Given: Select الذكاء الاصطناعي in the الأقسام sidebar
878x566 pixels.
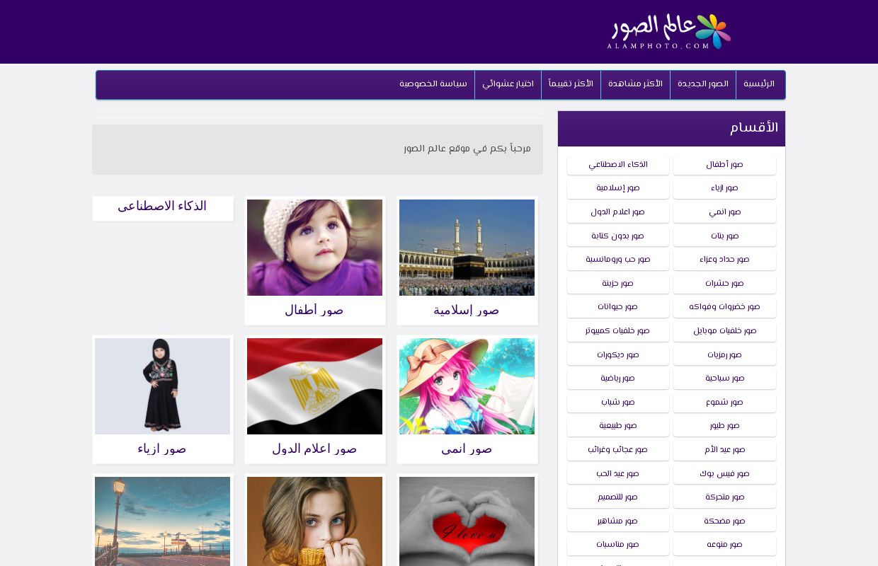Looking at the screenshot, I should [x=618, y=165].
